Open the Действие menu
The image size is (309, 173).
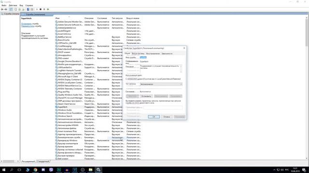[13, 5]
